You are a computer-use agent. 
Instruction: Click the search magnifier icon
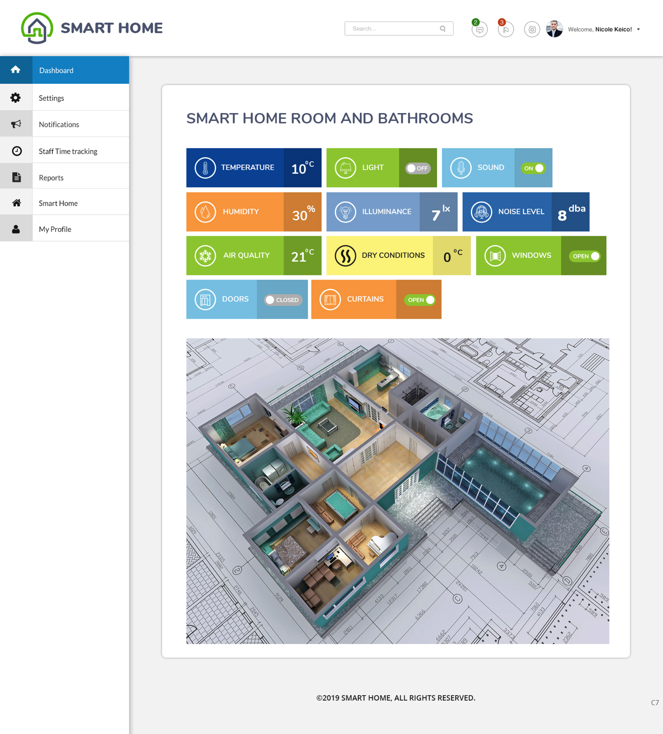[x=443, y=29]
